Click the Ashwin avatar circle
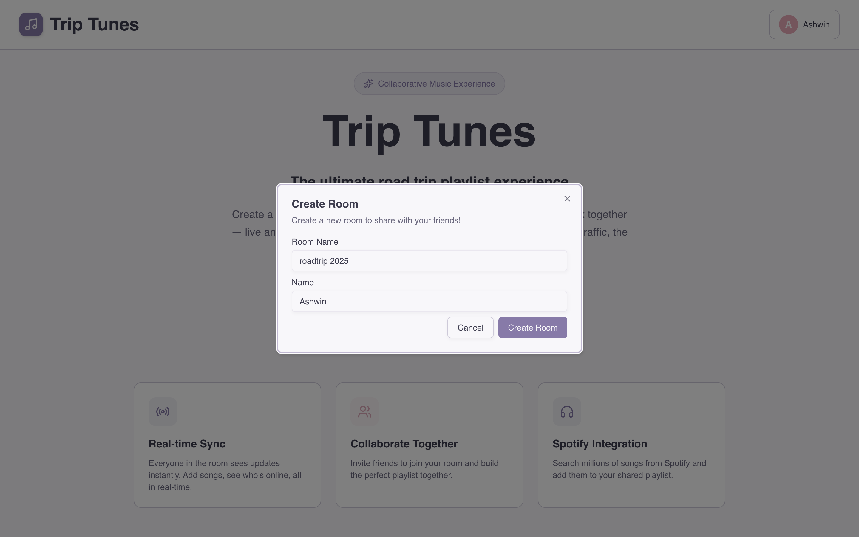The height and width of the screenshot is (537, 859). [x=788, y=24]
